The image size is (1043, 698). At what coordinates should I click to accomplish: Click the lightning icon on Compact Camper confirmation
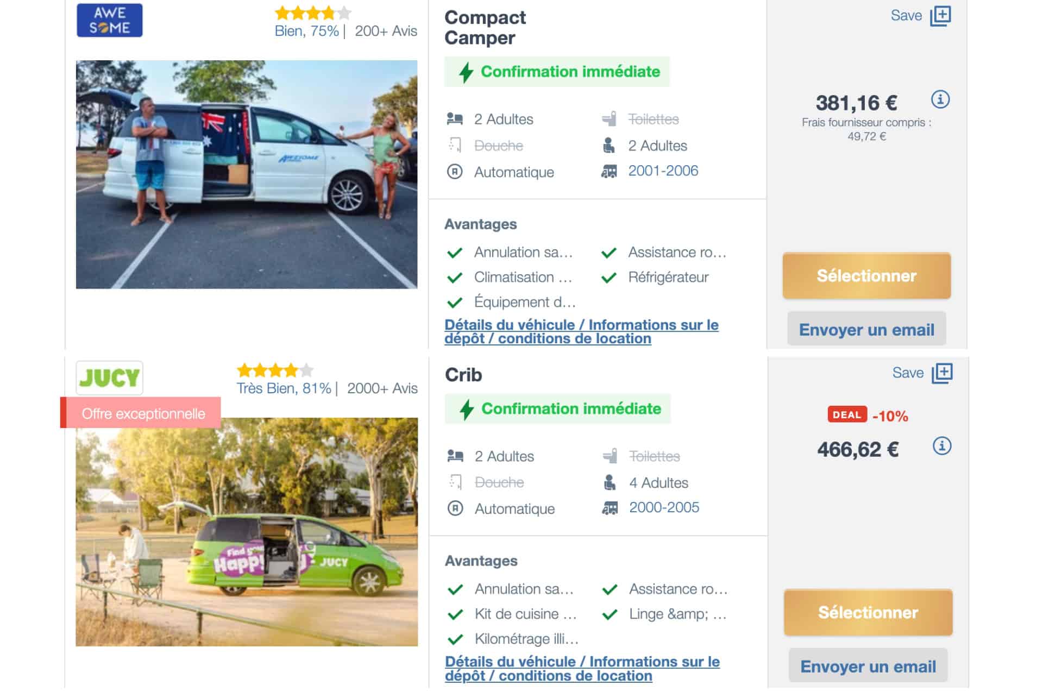[x=466, y=72]
